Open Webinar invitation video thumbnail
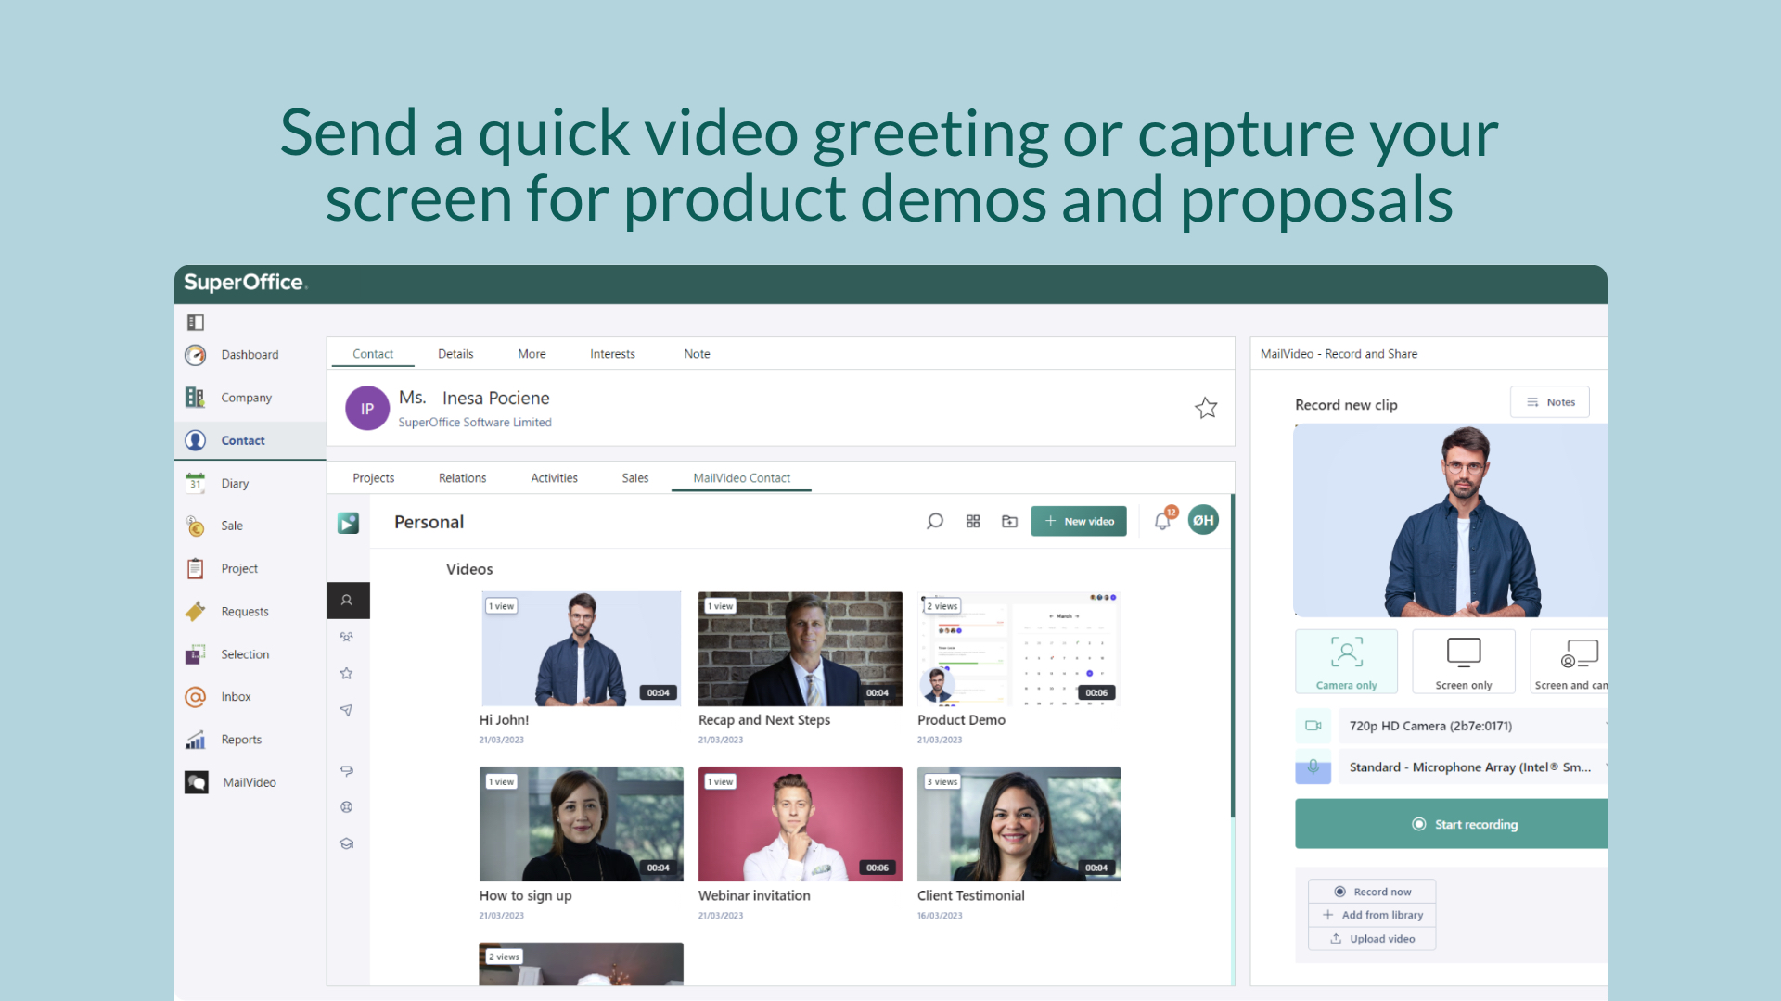 [800, 824]
